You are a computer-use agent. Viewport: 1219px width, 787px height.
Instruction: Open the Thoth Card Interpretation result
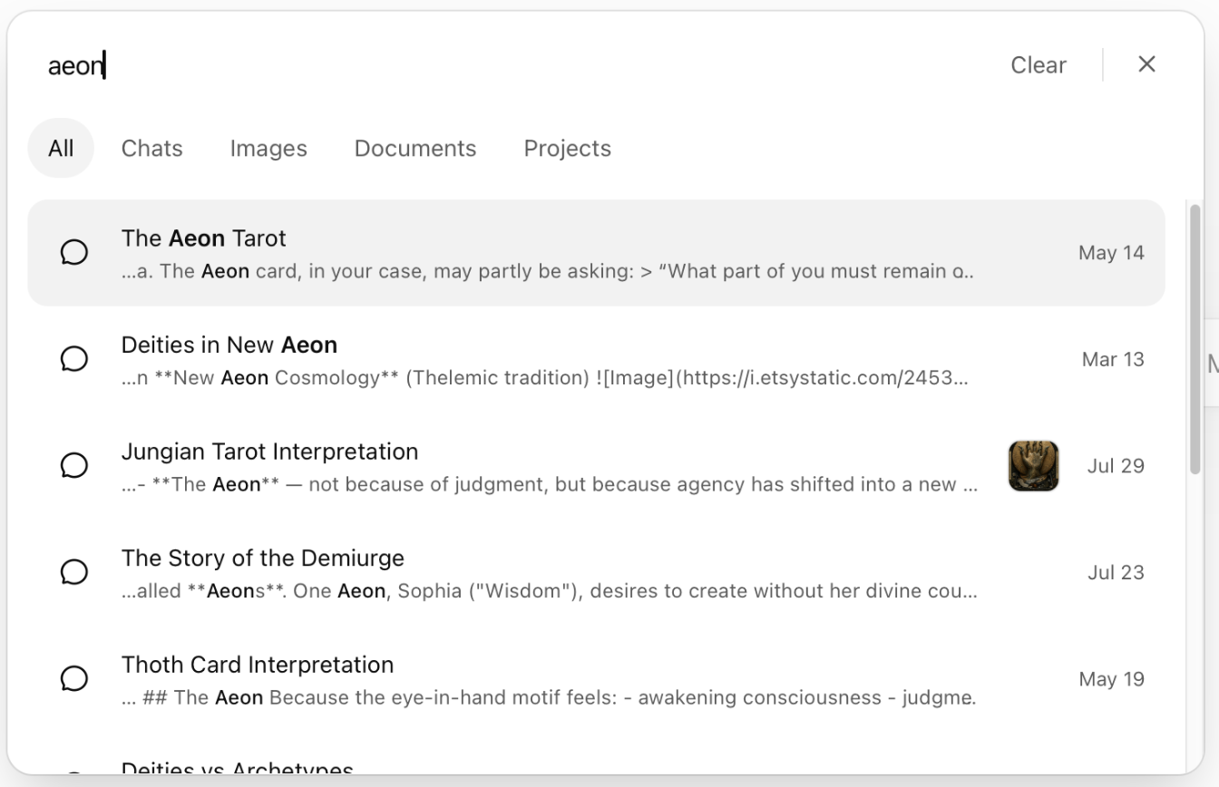pyautogui.click(x=596, y=679)
